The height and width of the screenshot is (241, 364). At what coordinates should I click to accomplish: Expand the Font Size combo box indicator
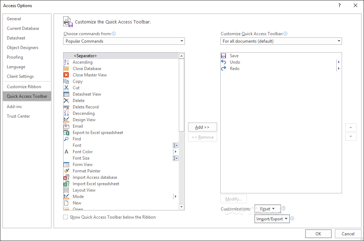pos(176,158)
